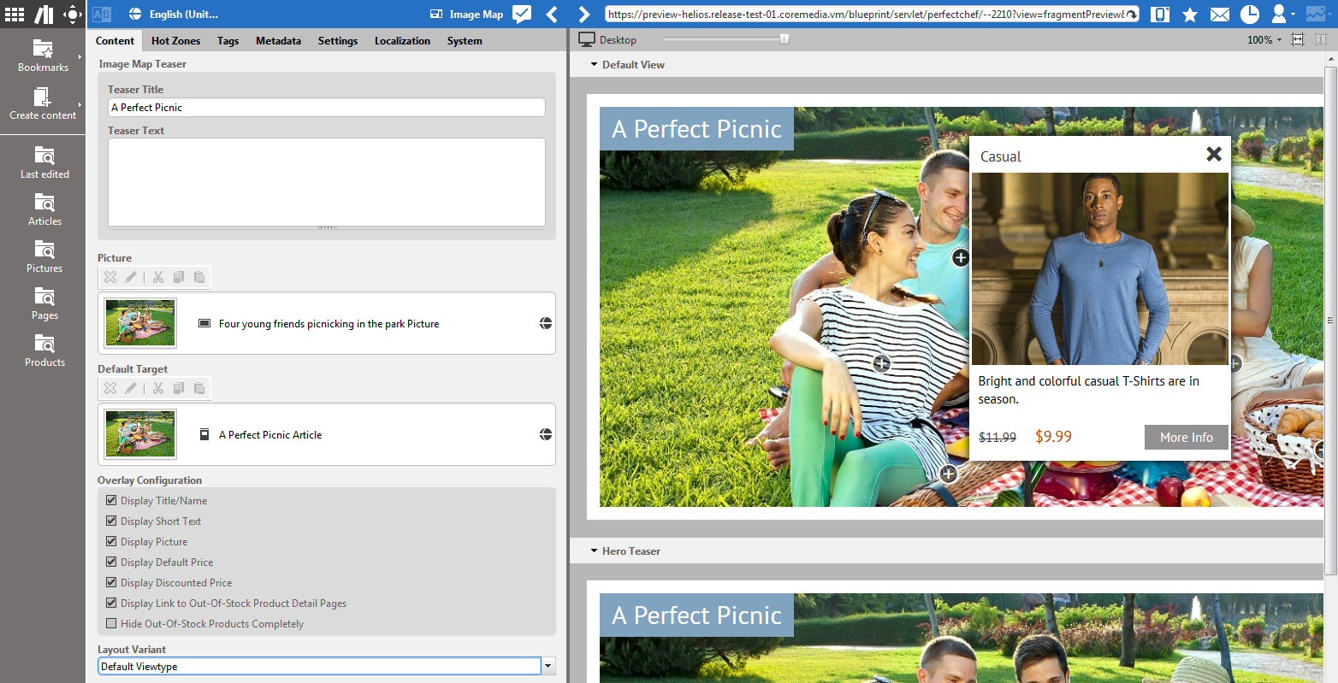The height and width of the screenshot is (683, 1338).
Task: Switch to Localization tab
Action: coord(402,40)
